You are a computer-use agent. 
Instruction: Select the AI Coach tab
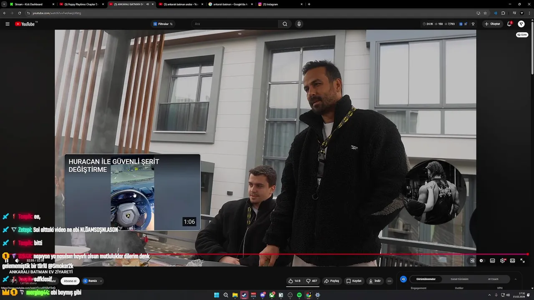(493, 279)
